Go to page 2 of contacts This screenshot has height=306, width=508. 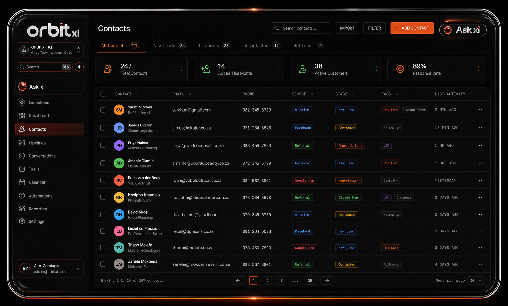[x=268, y=281]
